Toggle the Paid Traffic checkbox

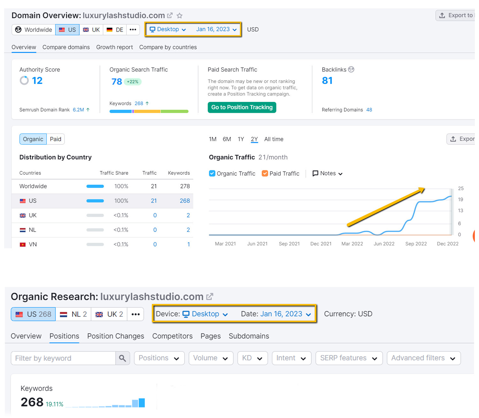point(265,174)
